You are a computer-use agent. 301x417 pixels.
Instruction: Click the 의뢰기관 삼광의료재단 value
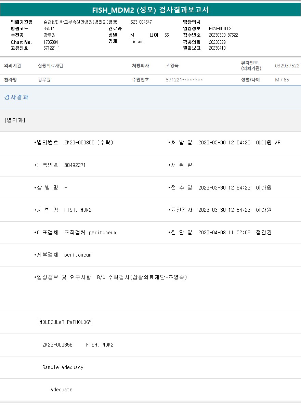point(51,66)
